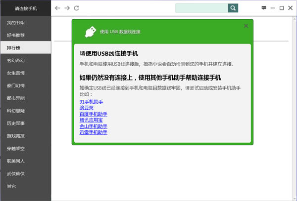Click the refresh page icon
Screen dimensions: 297x201
coord(77,8)
